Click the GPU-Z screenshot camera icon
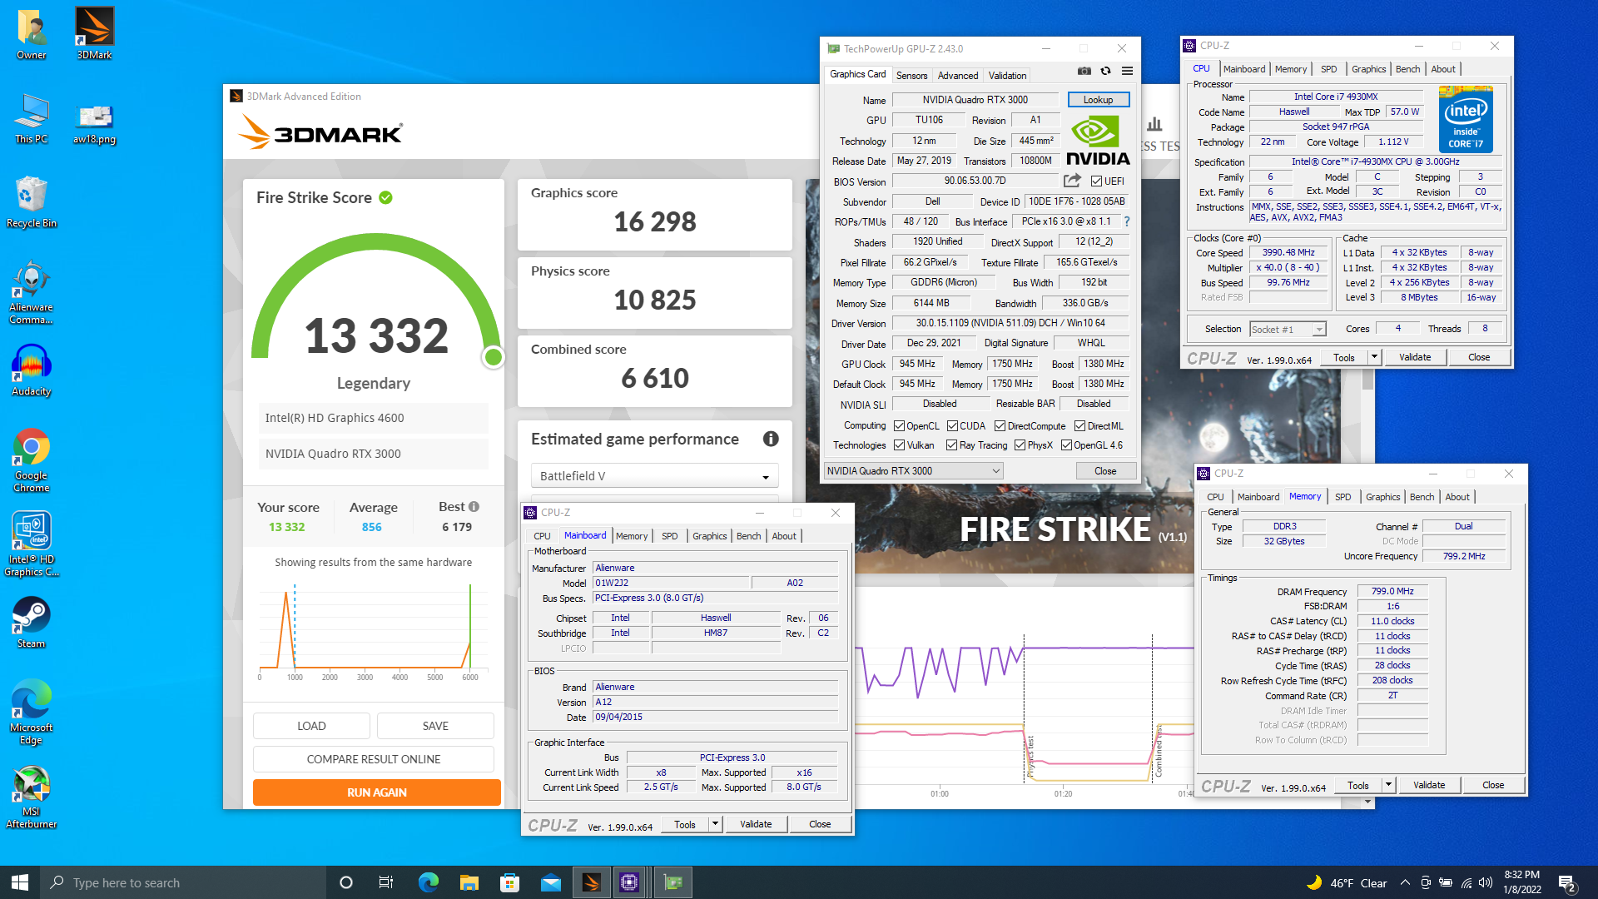The width and height of the screenshot is (1598, 899). [x=1084, y=72]
